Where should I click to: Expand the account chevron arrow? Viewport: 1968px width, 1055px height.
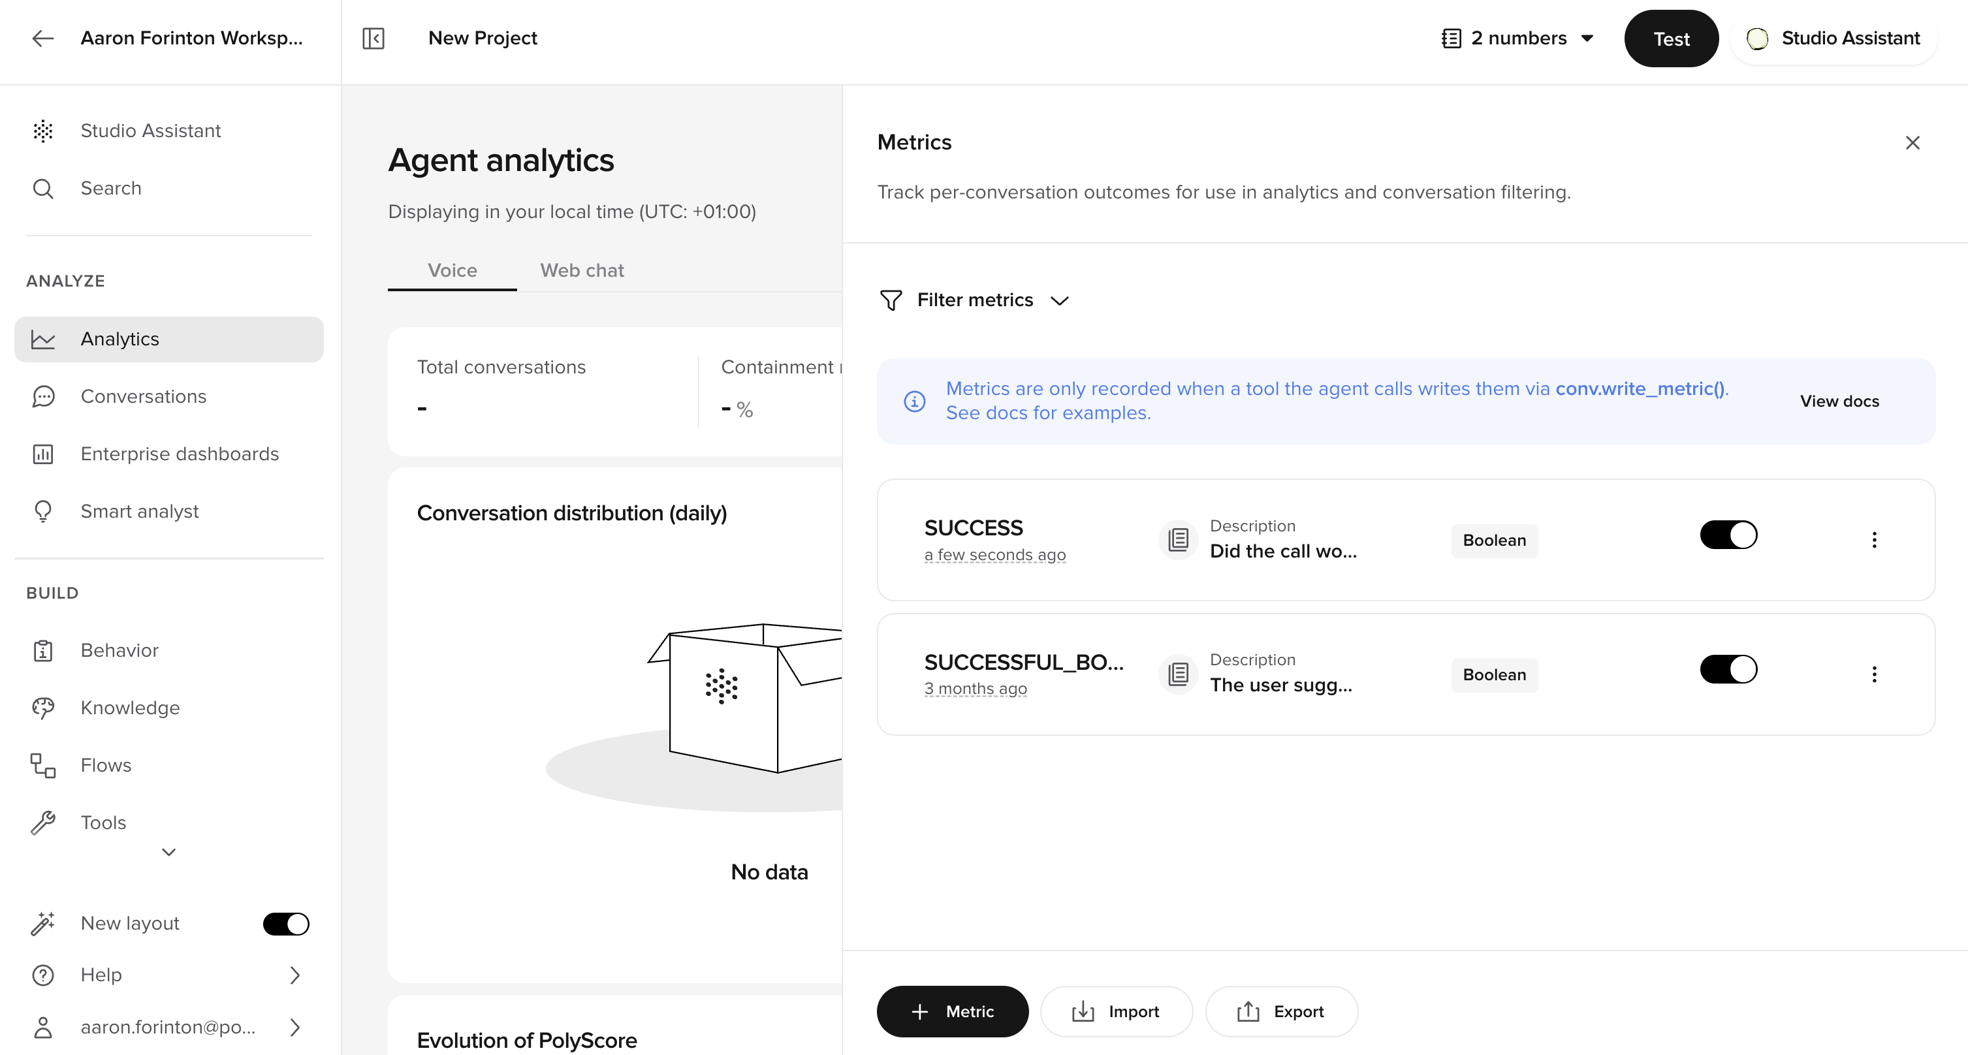point(295,1027)
